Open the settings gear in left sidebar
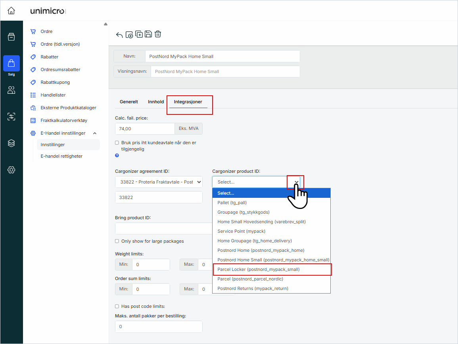This screenshot has width=458, height=344. 11,170
